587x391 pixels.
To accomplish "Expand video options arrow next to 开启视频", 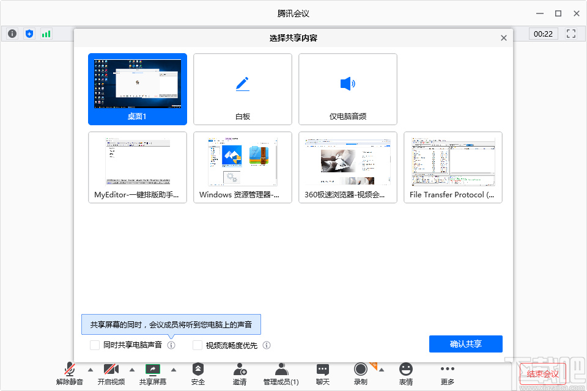I will 132,370.
